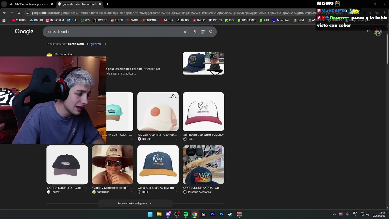Image resolution: width=389 pixels, height=219 pixels.
Task: Open three-dot menu for Surf Online result
Action: [131, 192]
